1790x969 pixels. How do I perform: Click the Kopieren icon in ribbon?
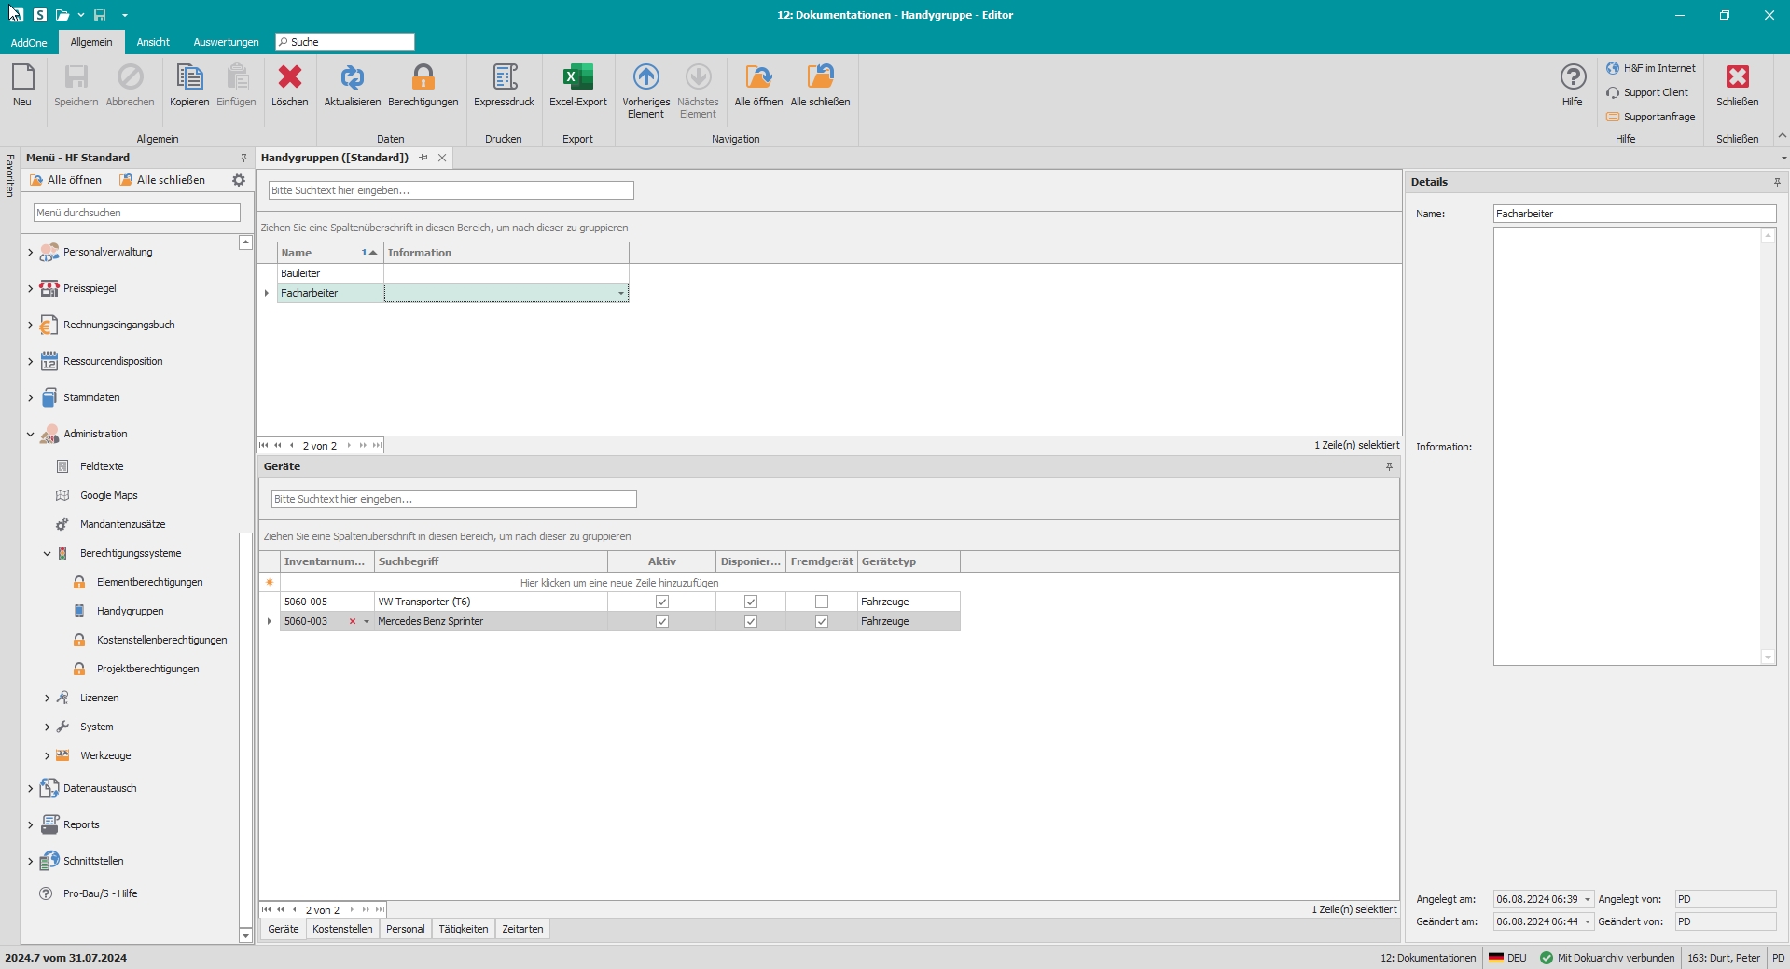189,78
